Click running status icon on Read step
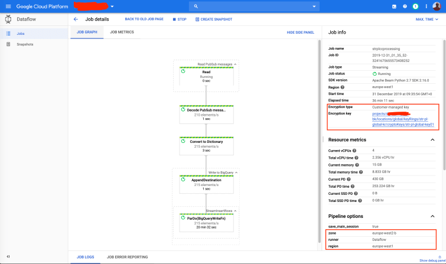 (183, 71)
